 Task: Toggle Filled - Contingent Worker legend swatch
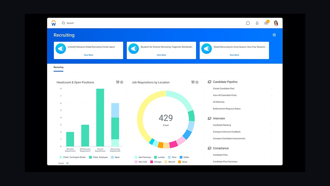pos(61,157)
